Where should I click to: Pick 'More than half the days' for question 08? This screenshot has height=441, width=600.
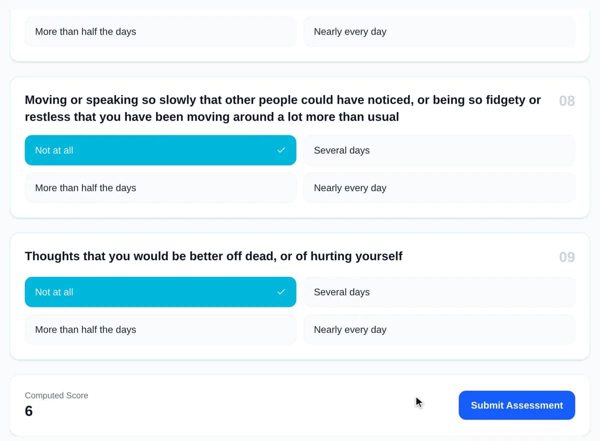160,188
